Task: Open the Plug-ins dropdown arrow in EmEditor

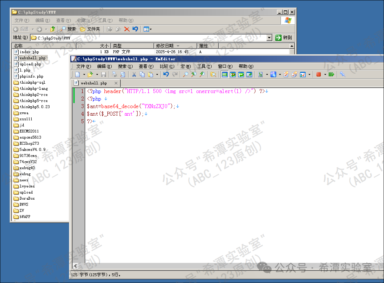Action: coord(267,74)
